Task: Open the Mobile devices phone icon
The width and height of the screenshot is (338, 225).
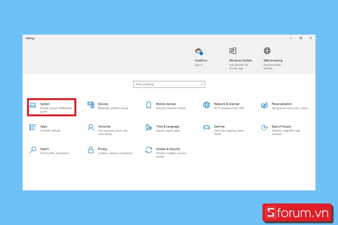Action: pos(149,105)
